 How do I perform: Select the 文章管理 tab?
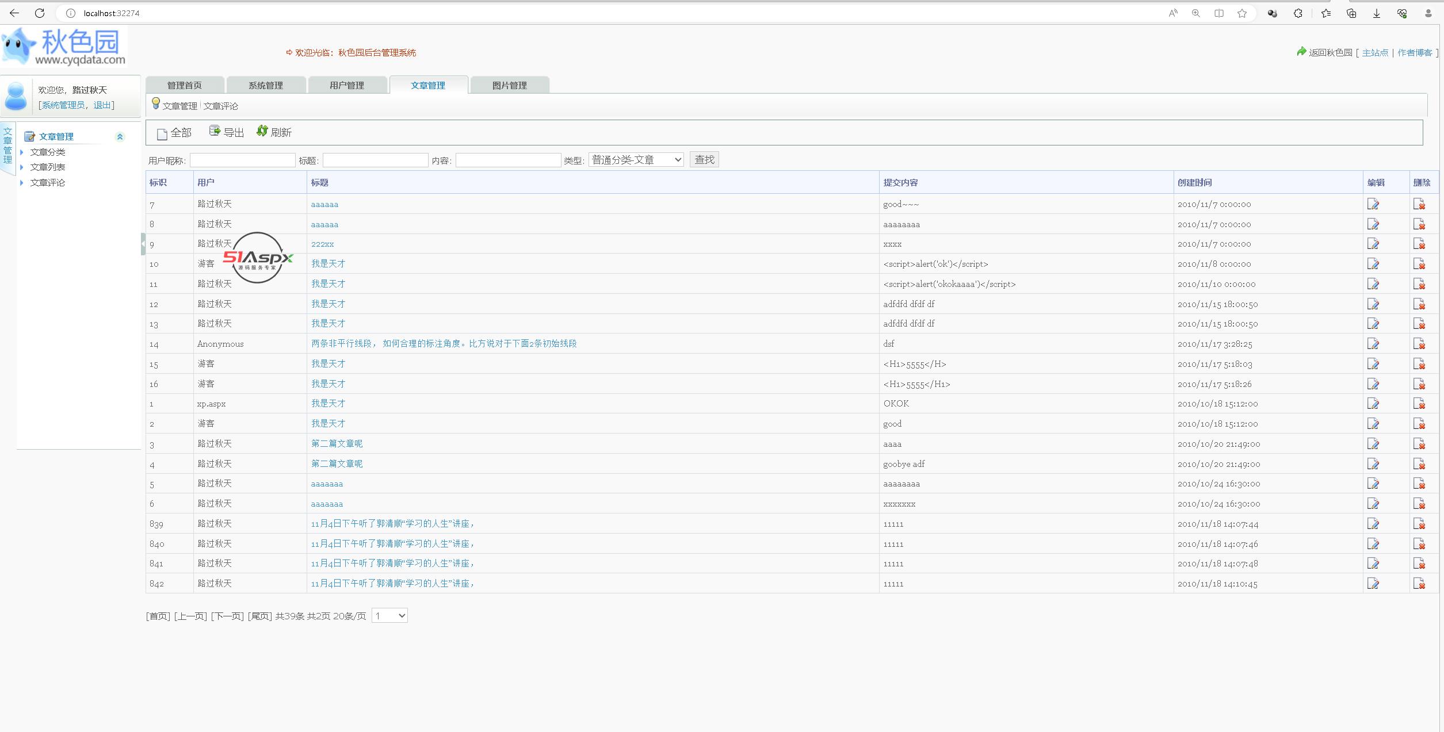[428, 85]
